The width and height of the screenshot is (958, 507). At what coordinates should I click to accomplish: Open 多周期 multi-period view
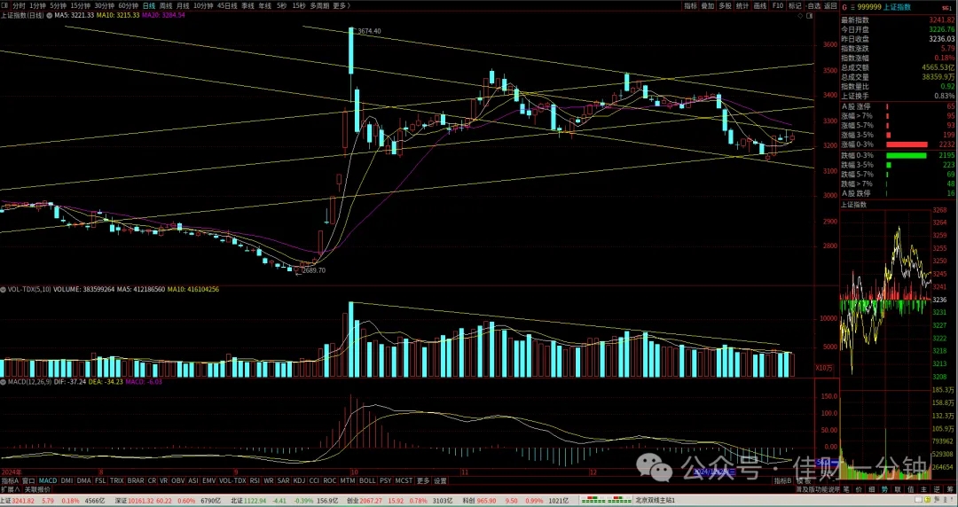319,5
